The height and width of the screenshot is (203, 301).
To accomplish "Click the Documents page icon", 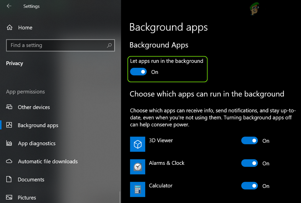I will click(x=9, y=179).
